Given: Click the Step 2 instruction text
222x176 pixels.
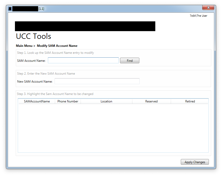Looking at the screenshot, I should tap(46, 74).
